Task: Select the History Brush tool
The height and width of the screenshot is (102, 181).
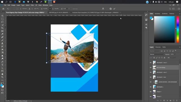Action: [2, 46]
